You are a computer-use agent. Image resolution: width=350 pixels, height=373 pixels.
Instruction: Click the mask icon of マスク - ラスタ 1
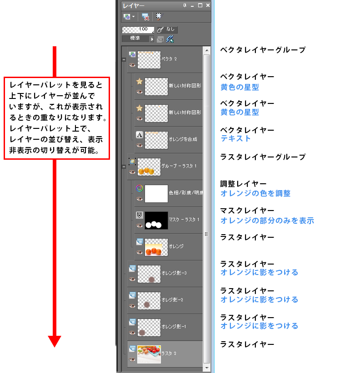coord(140,215)
